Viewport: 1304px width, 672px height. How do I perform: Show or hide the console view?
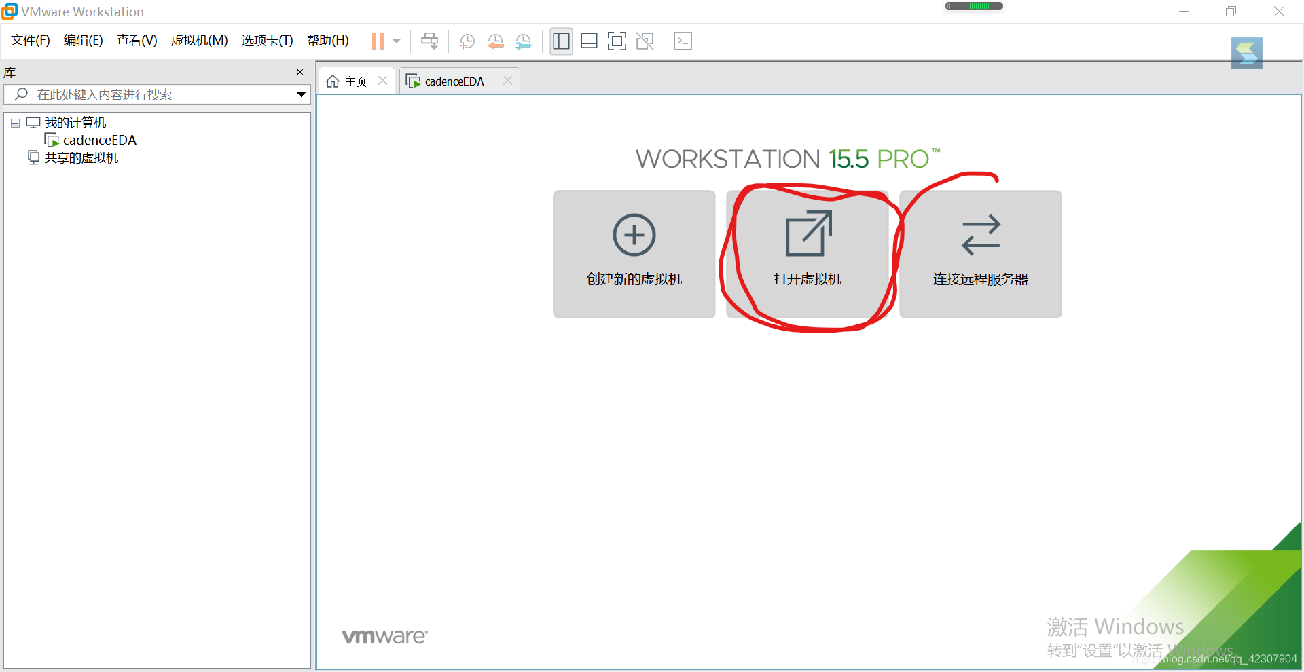[x=683, y=41]
